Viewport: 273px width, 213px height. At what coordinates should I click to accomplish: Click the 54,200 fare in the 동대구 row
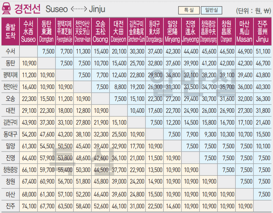coord(29,134)
